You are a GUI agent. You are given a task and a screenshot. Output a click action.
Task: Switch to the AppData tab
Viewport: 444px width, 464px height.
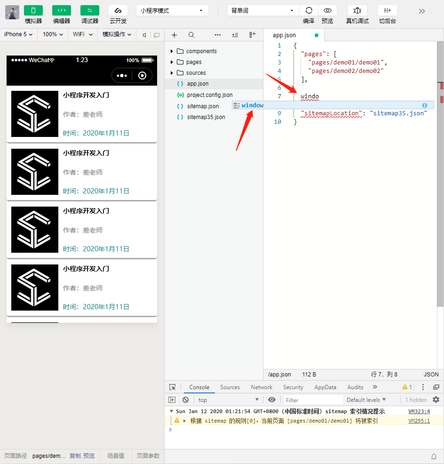325,387
